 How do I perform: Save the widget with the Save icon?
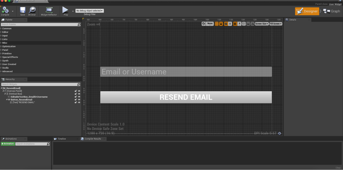coord(23,11)
